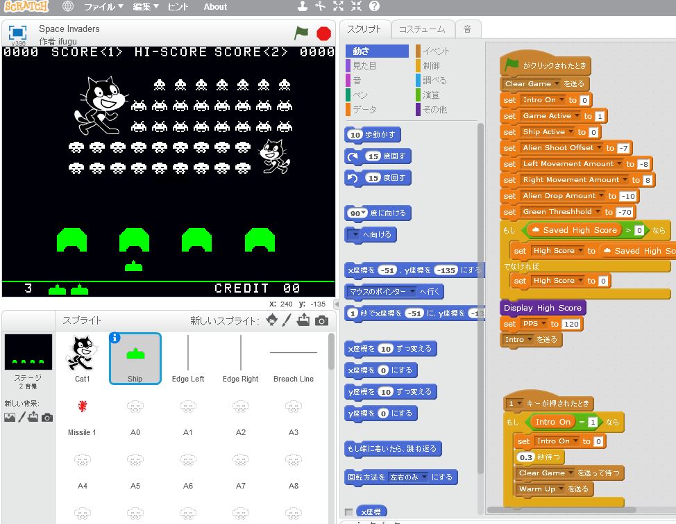Show Ship sprite info panel
This screenshot has width=676, height=524.
click(115, 338)
